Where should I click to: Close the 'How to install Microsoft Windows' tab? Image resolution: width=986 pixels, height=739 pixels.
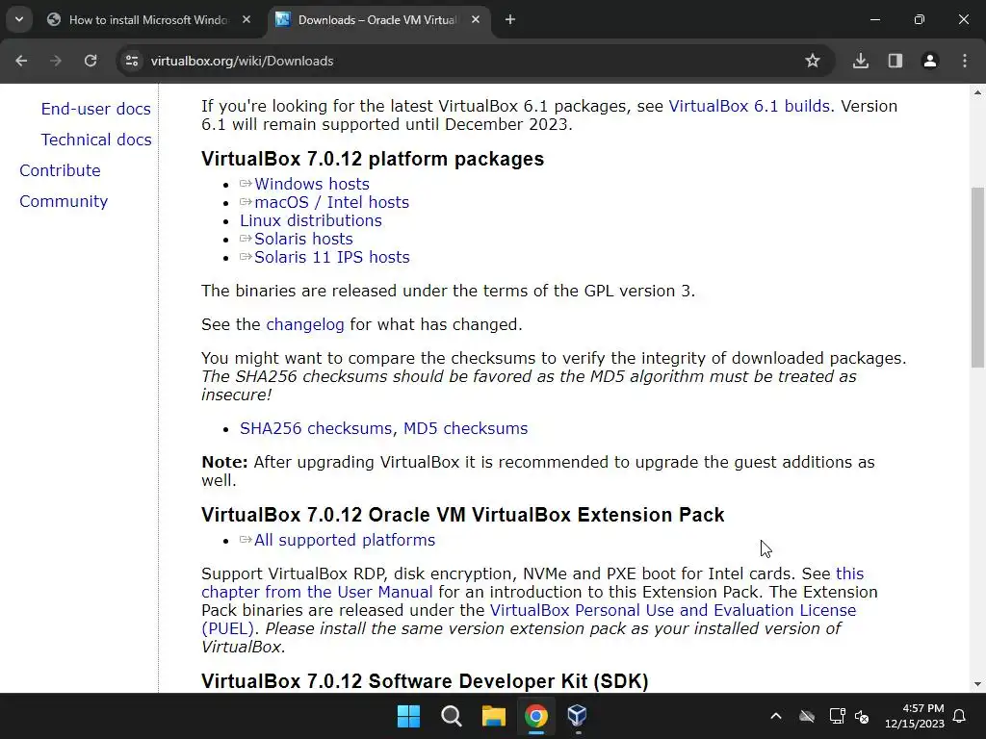[246, 19]
